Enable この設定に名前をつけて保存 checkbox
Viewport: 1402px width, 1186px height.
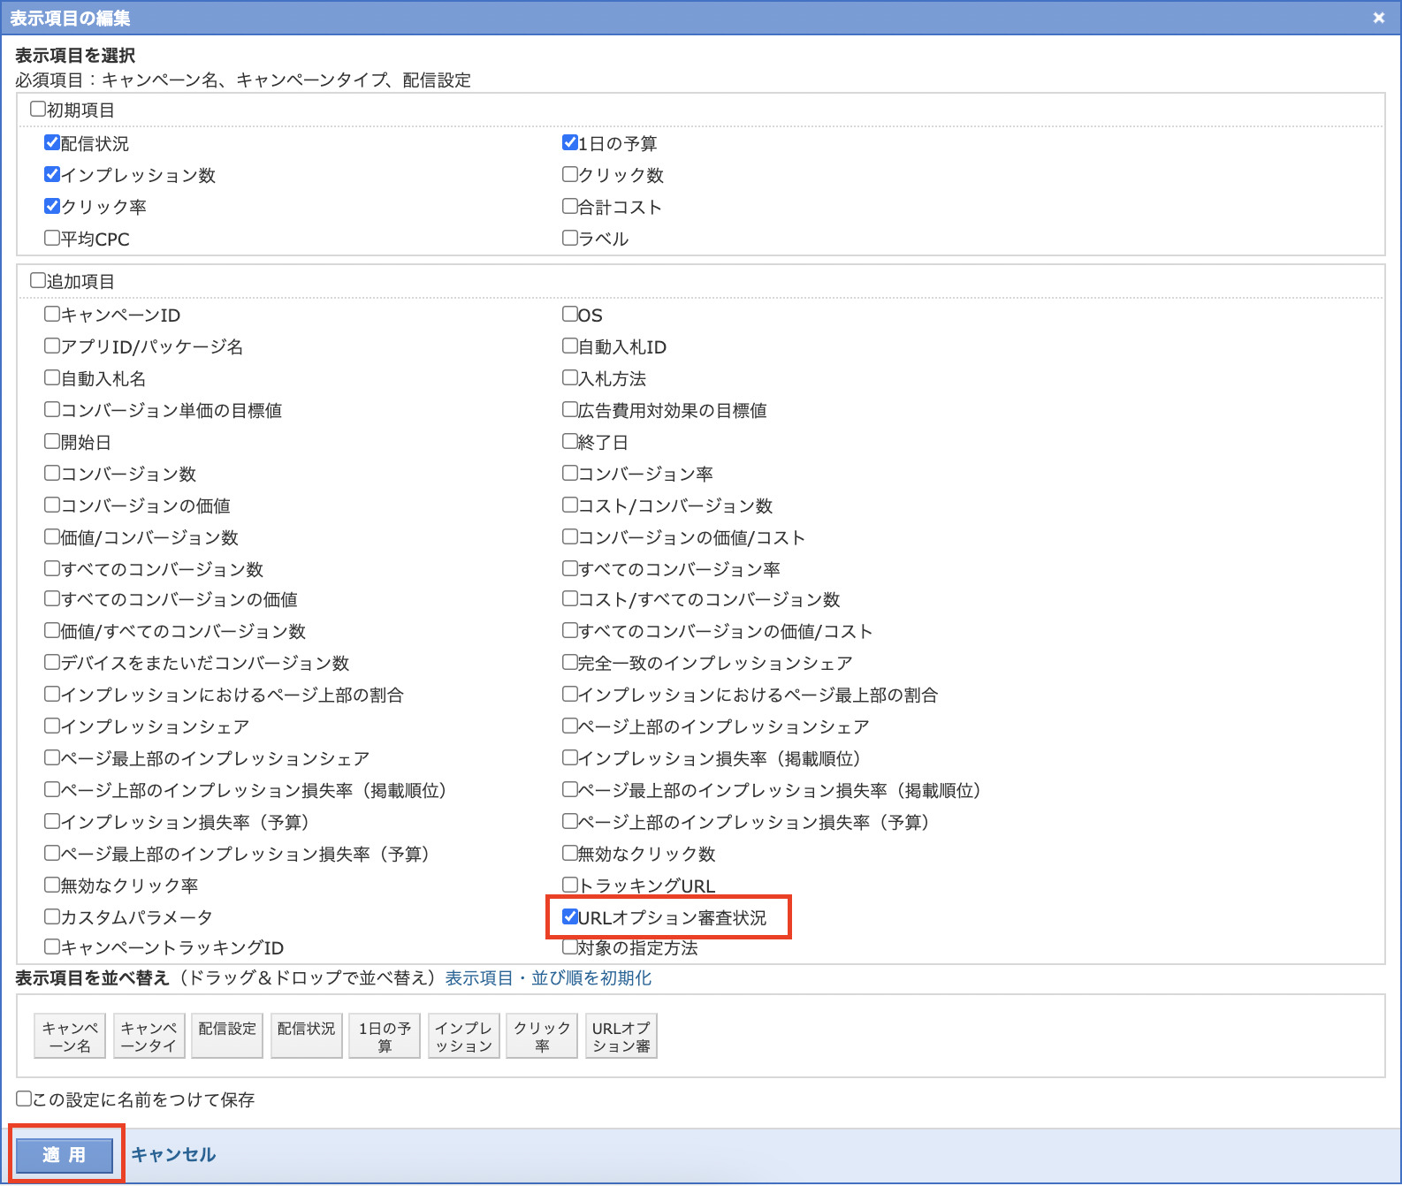(x=24, y=1099)
